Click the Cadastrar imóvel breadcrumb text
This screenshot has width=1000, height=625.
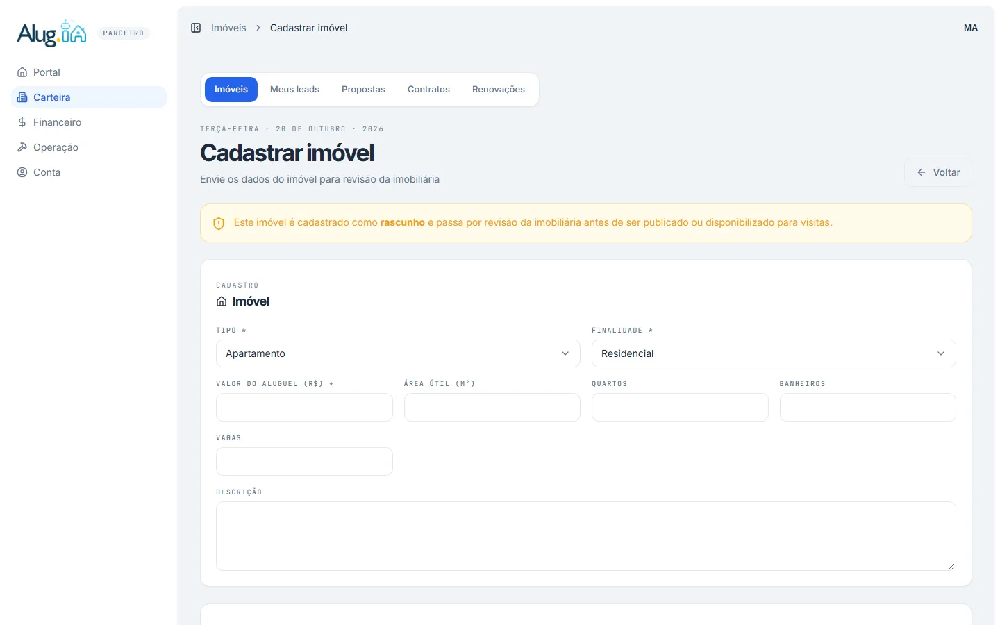point(308,28)
